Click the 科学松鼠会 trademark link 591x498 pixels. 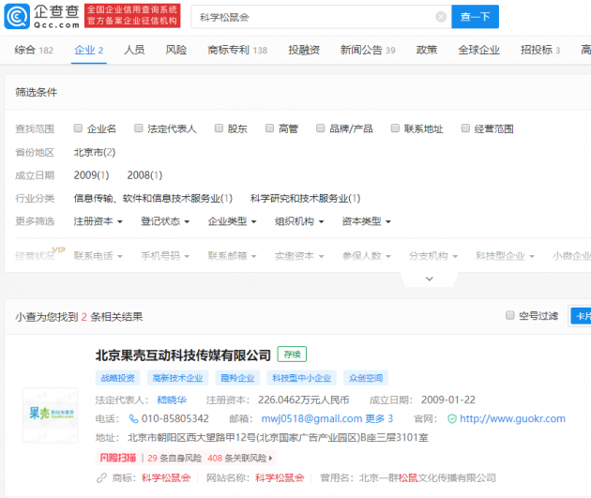tap(166, 478)
